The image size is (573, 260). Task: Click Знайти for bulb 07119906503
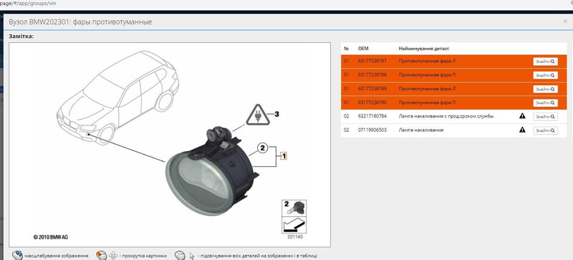(545, 130)
